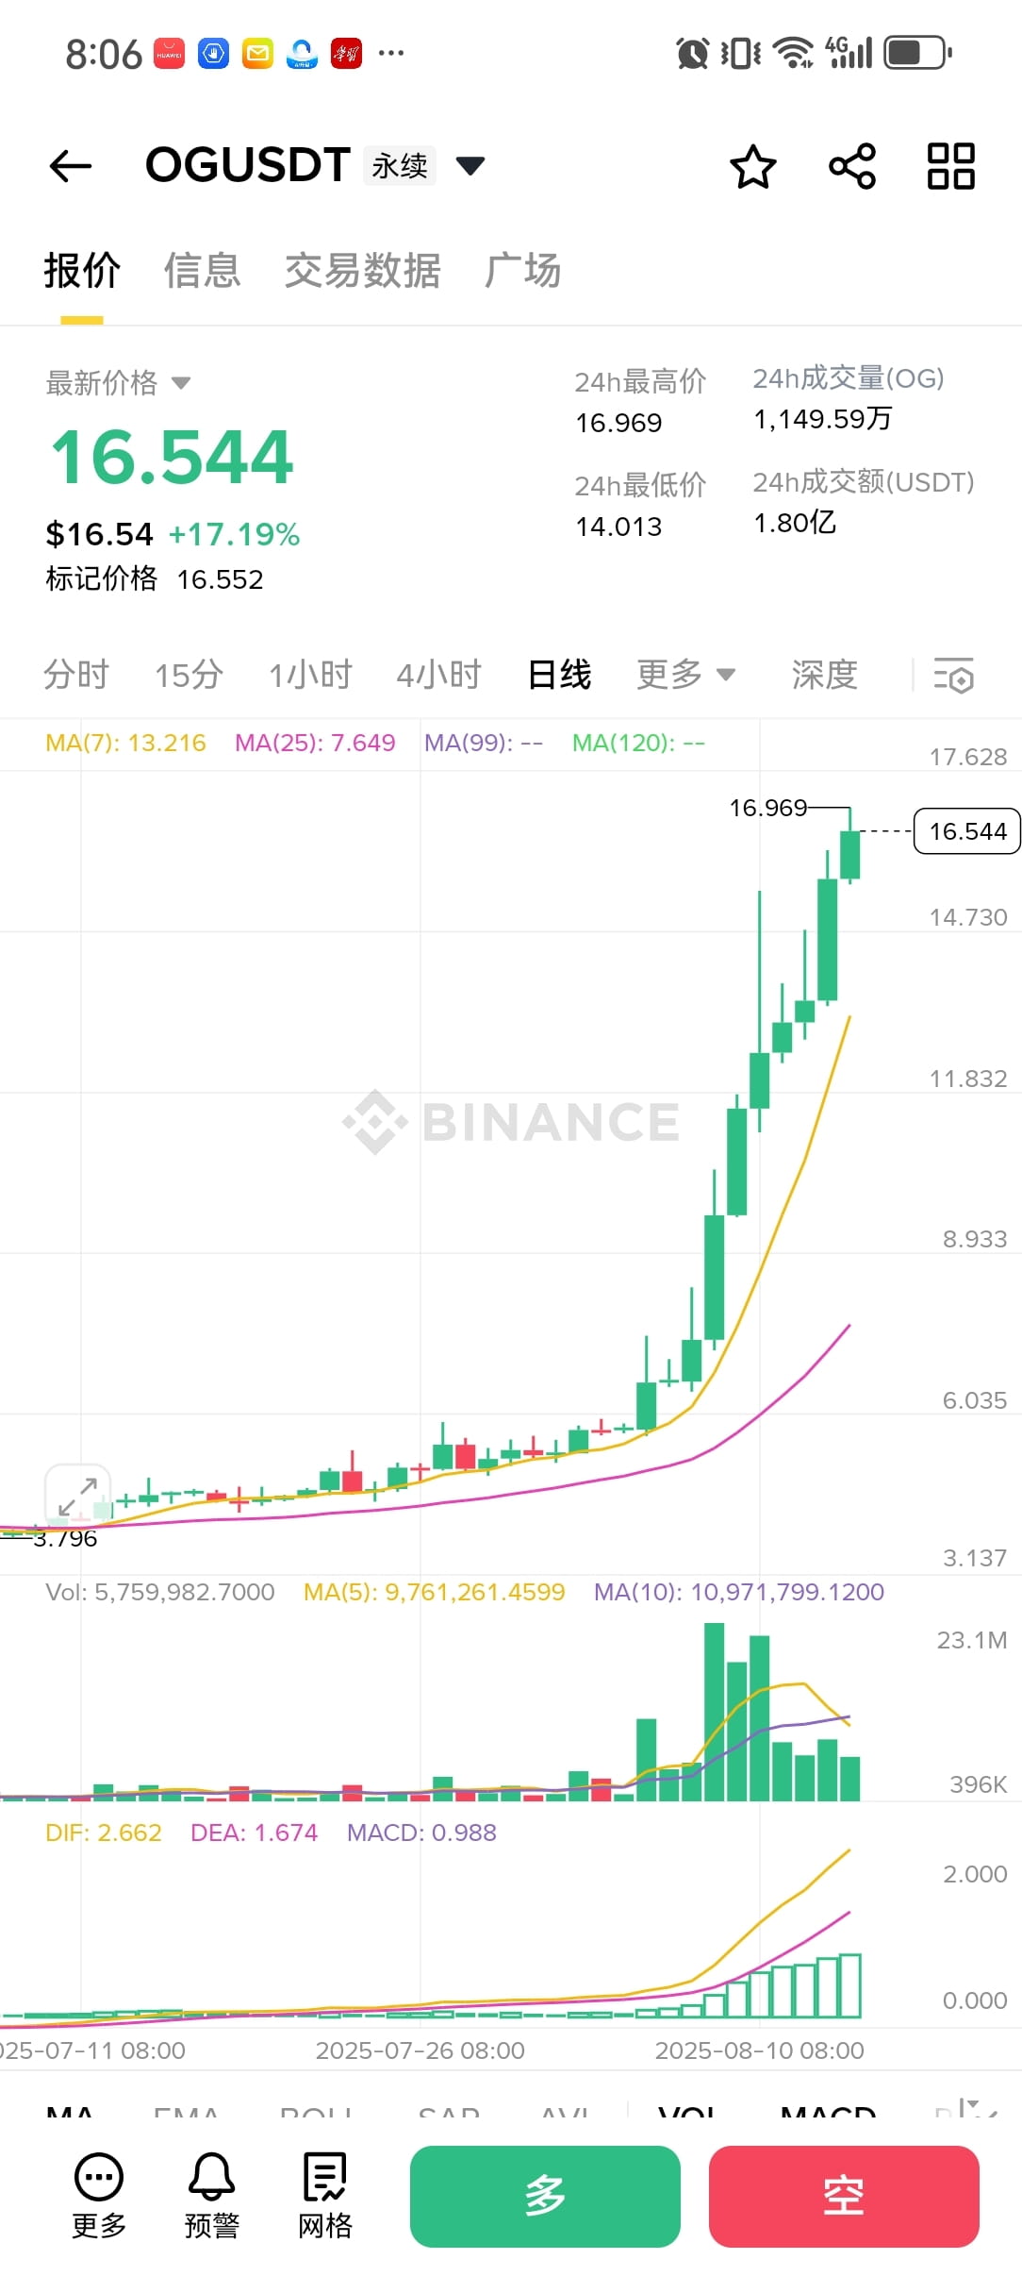Open the four-square grid menu icon
Viewport: 1022px width, 2276px height.
tap(950, 166)
